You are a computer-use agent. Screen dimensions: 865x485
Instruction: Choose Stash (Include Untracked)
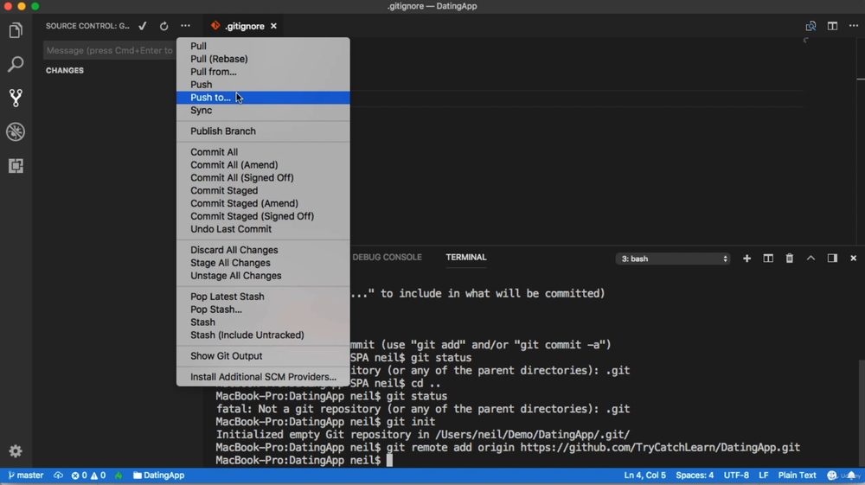(263, 335)
